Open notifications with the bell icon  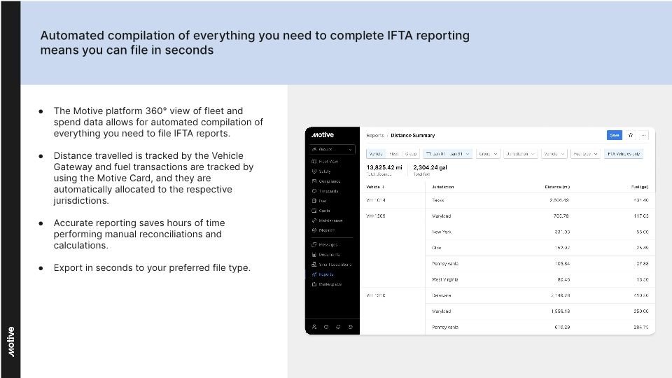338,327
